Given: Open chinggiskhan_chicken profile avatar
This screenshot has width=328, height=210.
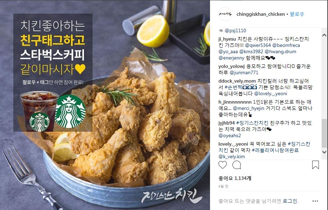Looking at the screenshot, I should (225, 14).
